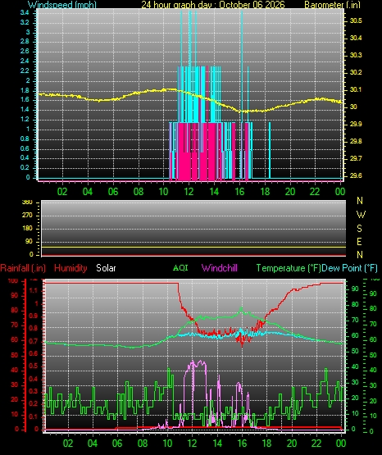Click the 30.5 barometer axis value
This screenshot has height=455, width=382.
(x=356, y=20)
